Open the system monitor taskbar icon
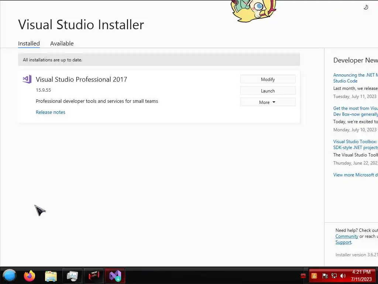378x284 pixels. point(72,276)
